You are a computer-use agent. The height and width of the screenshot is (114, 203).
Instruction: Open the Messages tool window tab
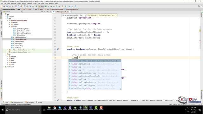click(x=29, y=102)
